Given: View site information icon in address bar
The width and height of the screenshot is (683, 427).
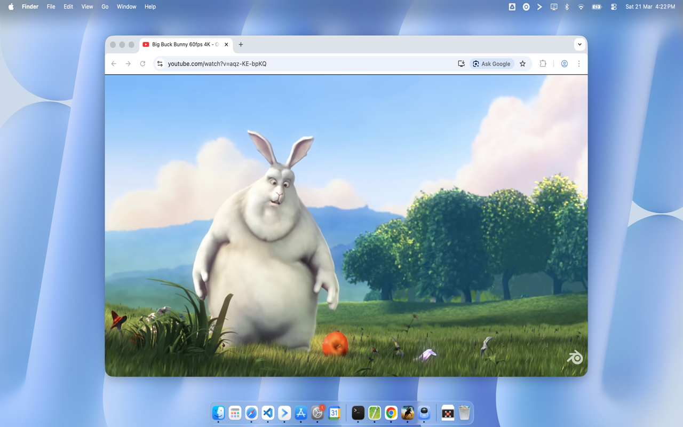Looking at the screenshot, I should [160, 64].
